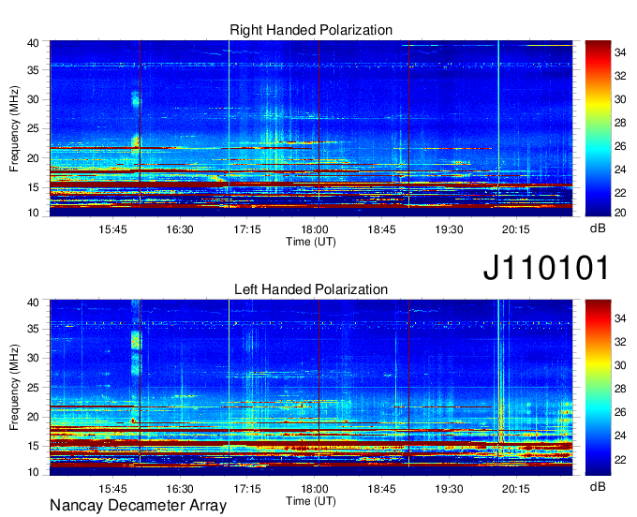This screenshot has height=517, width=637.
Task: Click "dB" under the Left Handed color bar
Action: (x=598, y=487)
